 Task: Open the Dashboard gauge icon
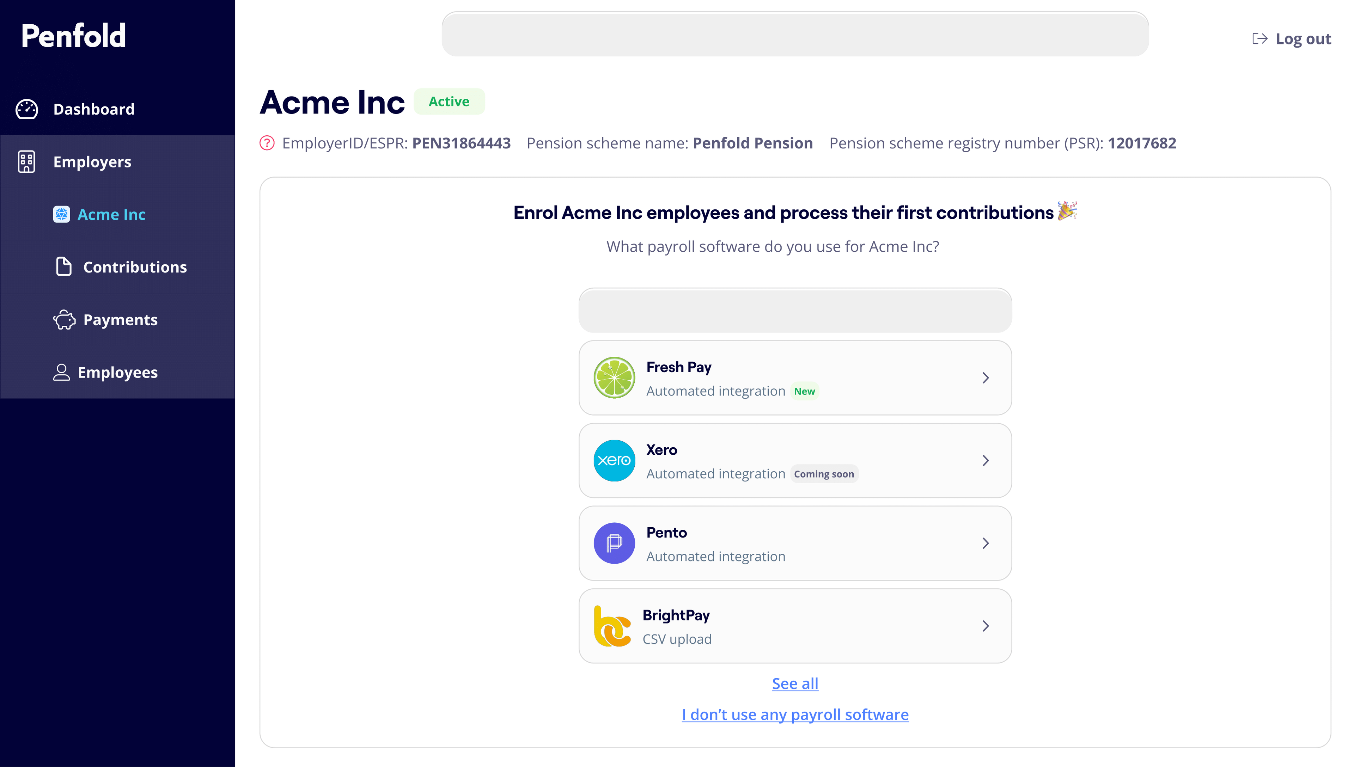click(x=26, y=109)
